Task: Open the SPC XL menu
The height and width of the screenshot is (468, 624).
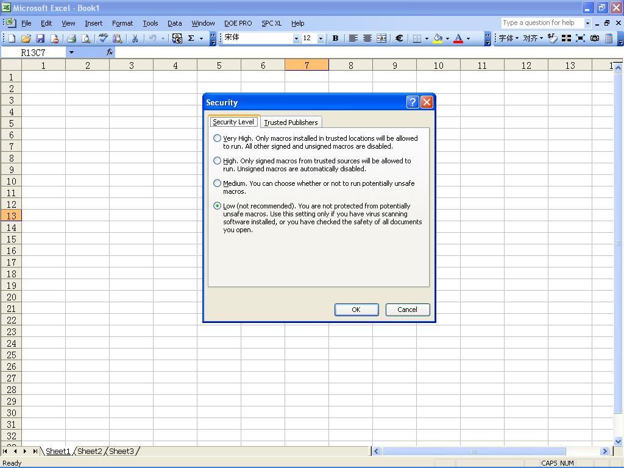Action: point(271,23)
